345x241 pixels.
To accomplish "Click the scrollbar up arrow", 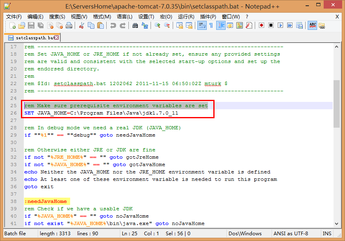I will pos(336,47).
